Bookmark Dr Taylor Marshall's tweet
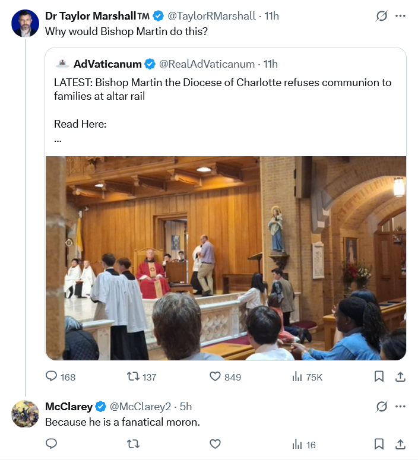This screenshot has width=418, height=469. pos(379,376)
